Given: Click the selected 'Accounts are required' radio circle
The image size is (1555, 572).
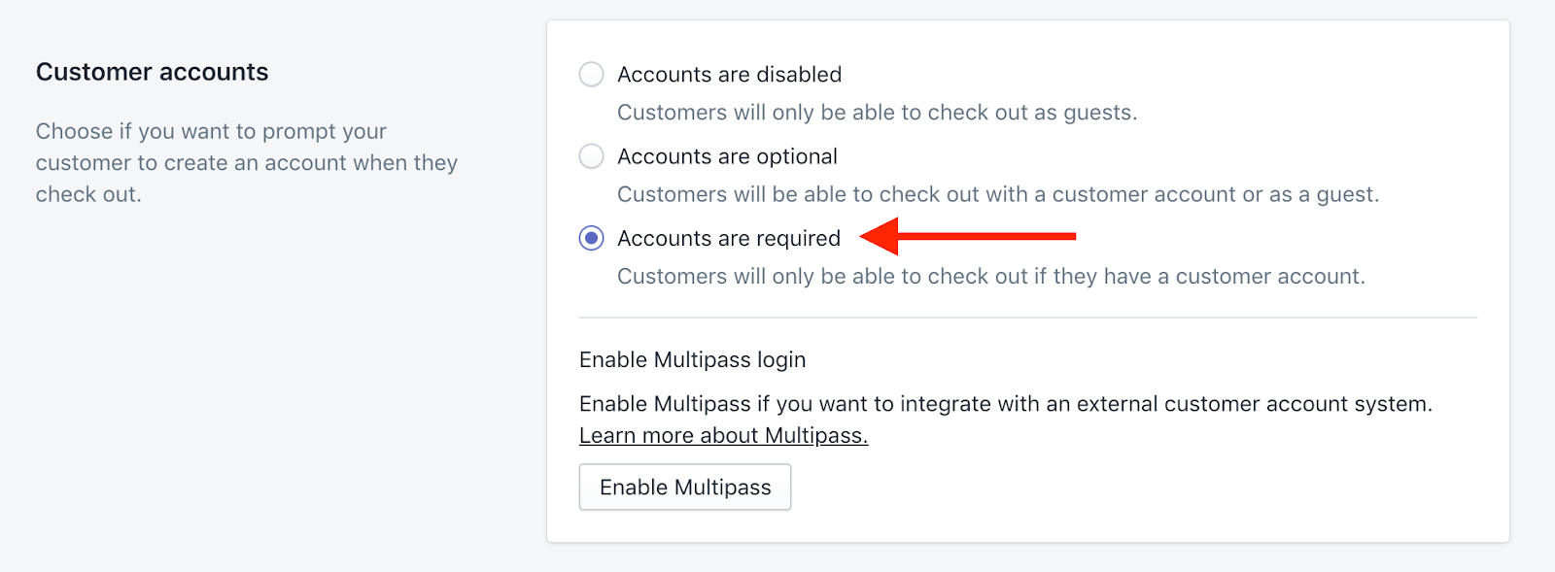Looking at the screenshot, I should coord(591,238).
